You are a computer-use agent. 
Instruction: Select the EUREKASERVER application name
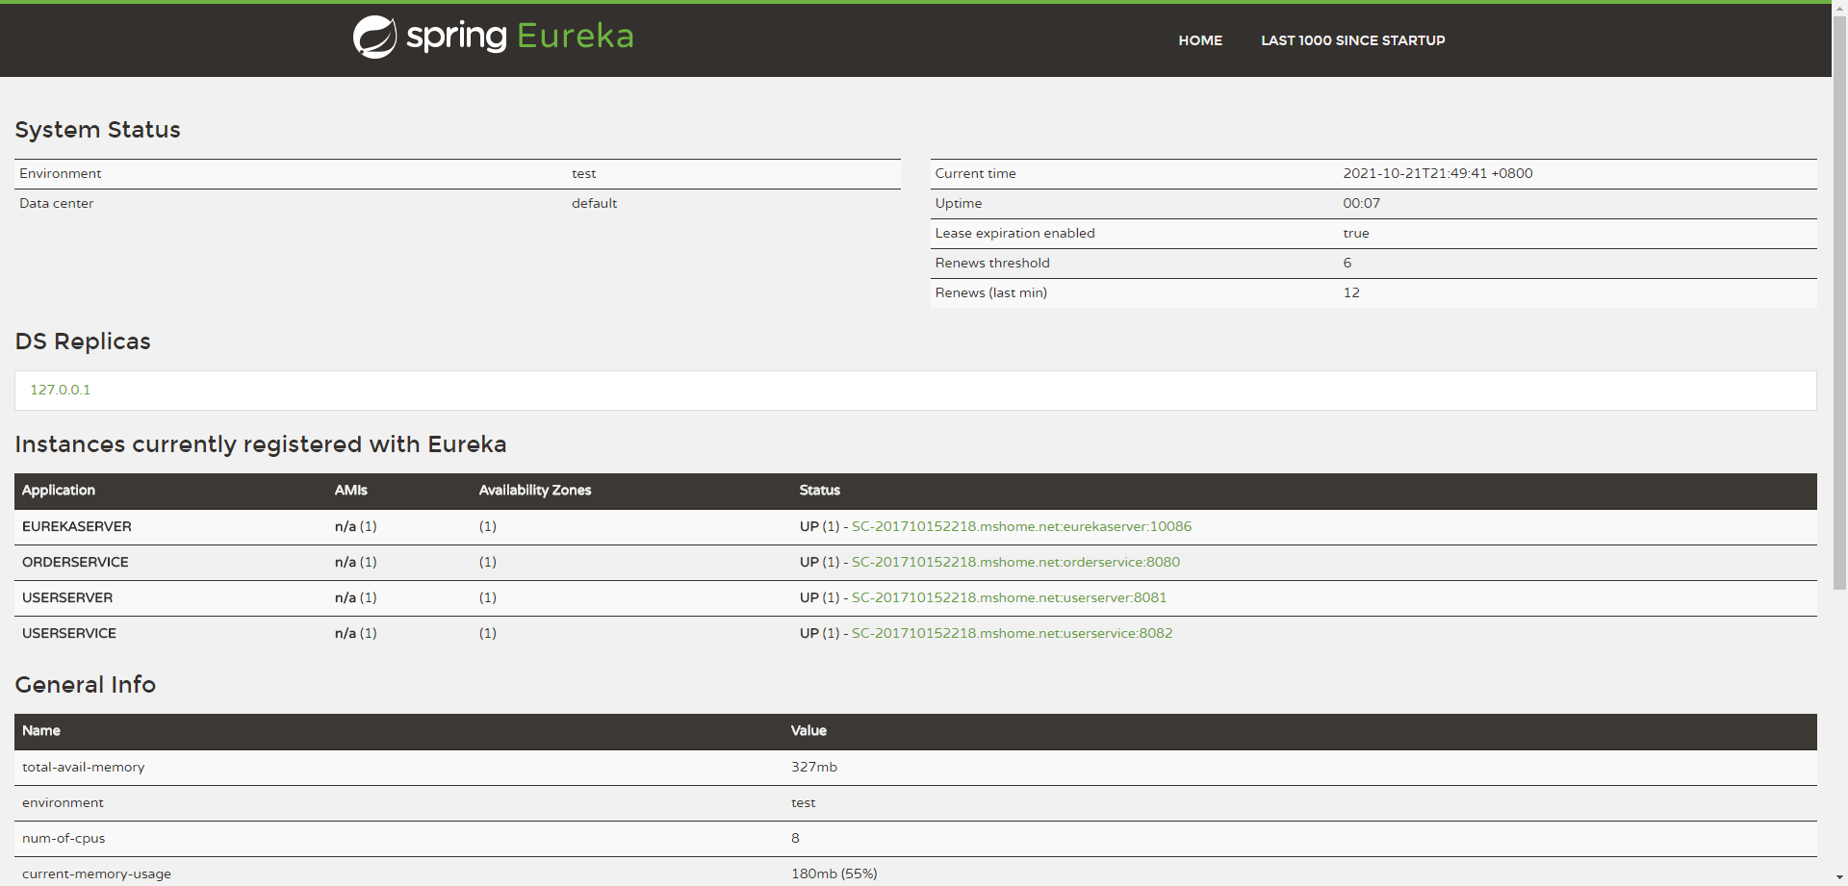click(x=77, y=526)
